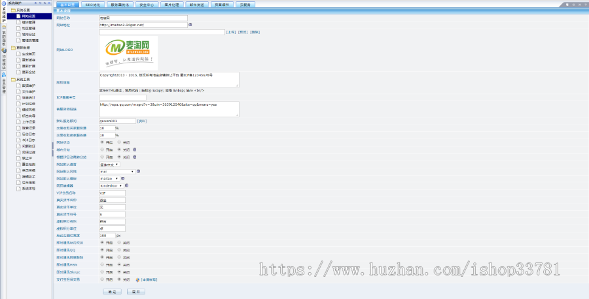The width and height of the screenshot is (589, 299).
Task: Open 管理员管理 in the sidebar tree
Action: pos(30,40)
